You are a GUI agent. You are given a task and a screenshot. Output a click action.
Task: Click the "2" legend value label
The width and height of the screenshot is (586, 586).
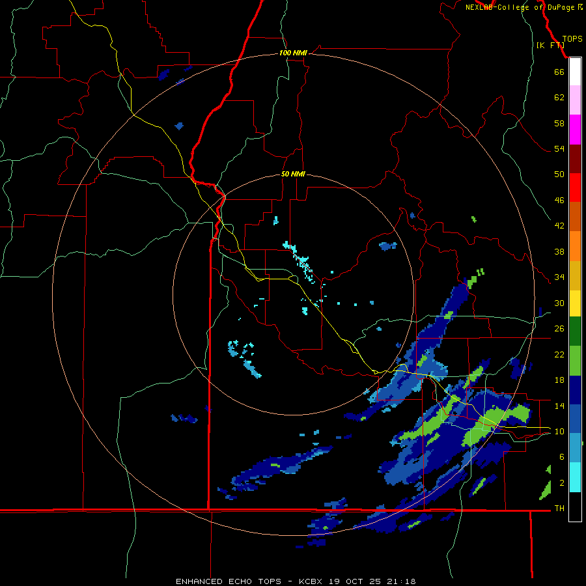pyautogui.click(x=562, y=483)
